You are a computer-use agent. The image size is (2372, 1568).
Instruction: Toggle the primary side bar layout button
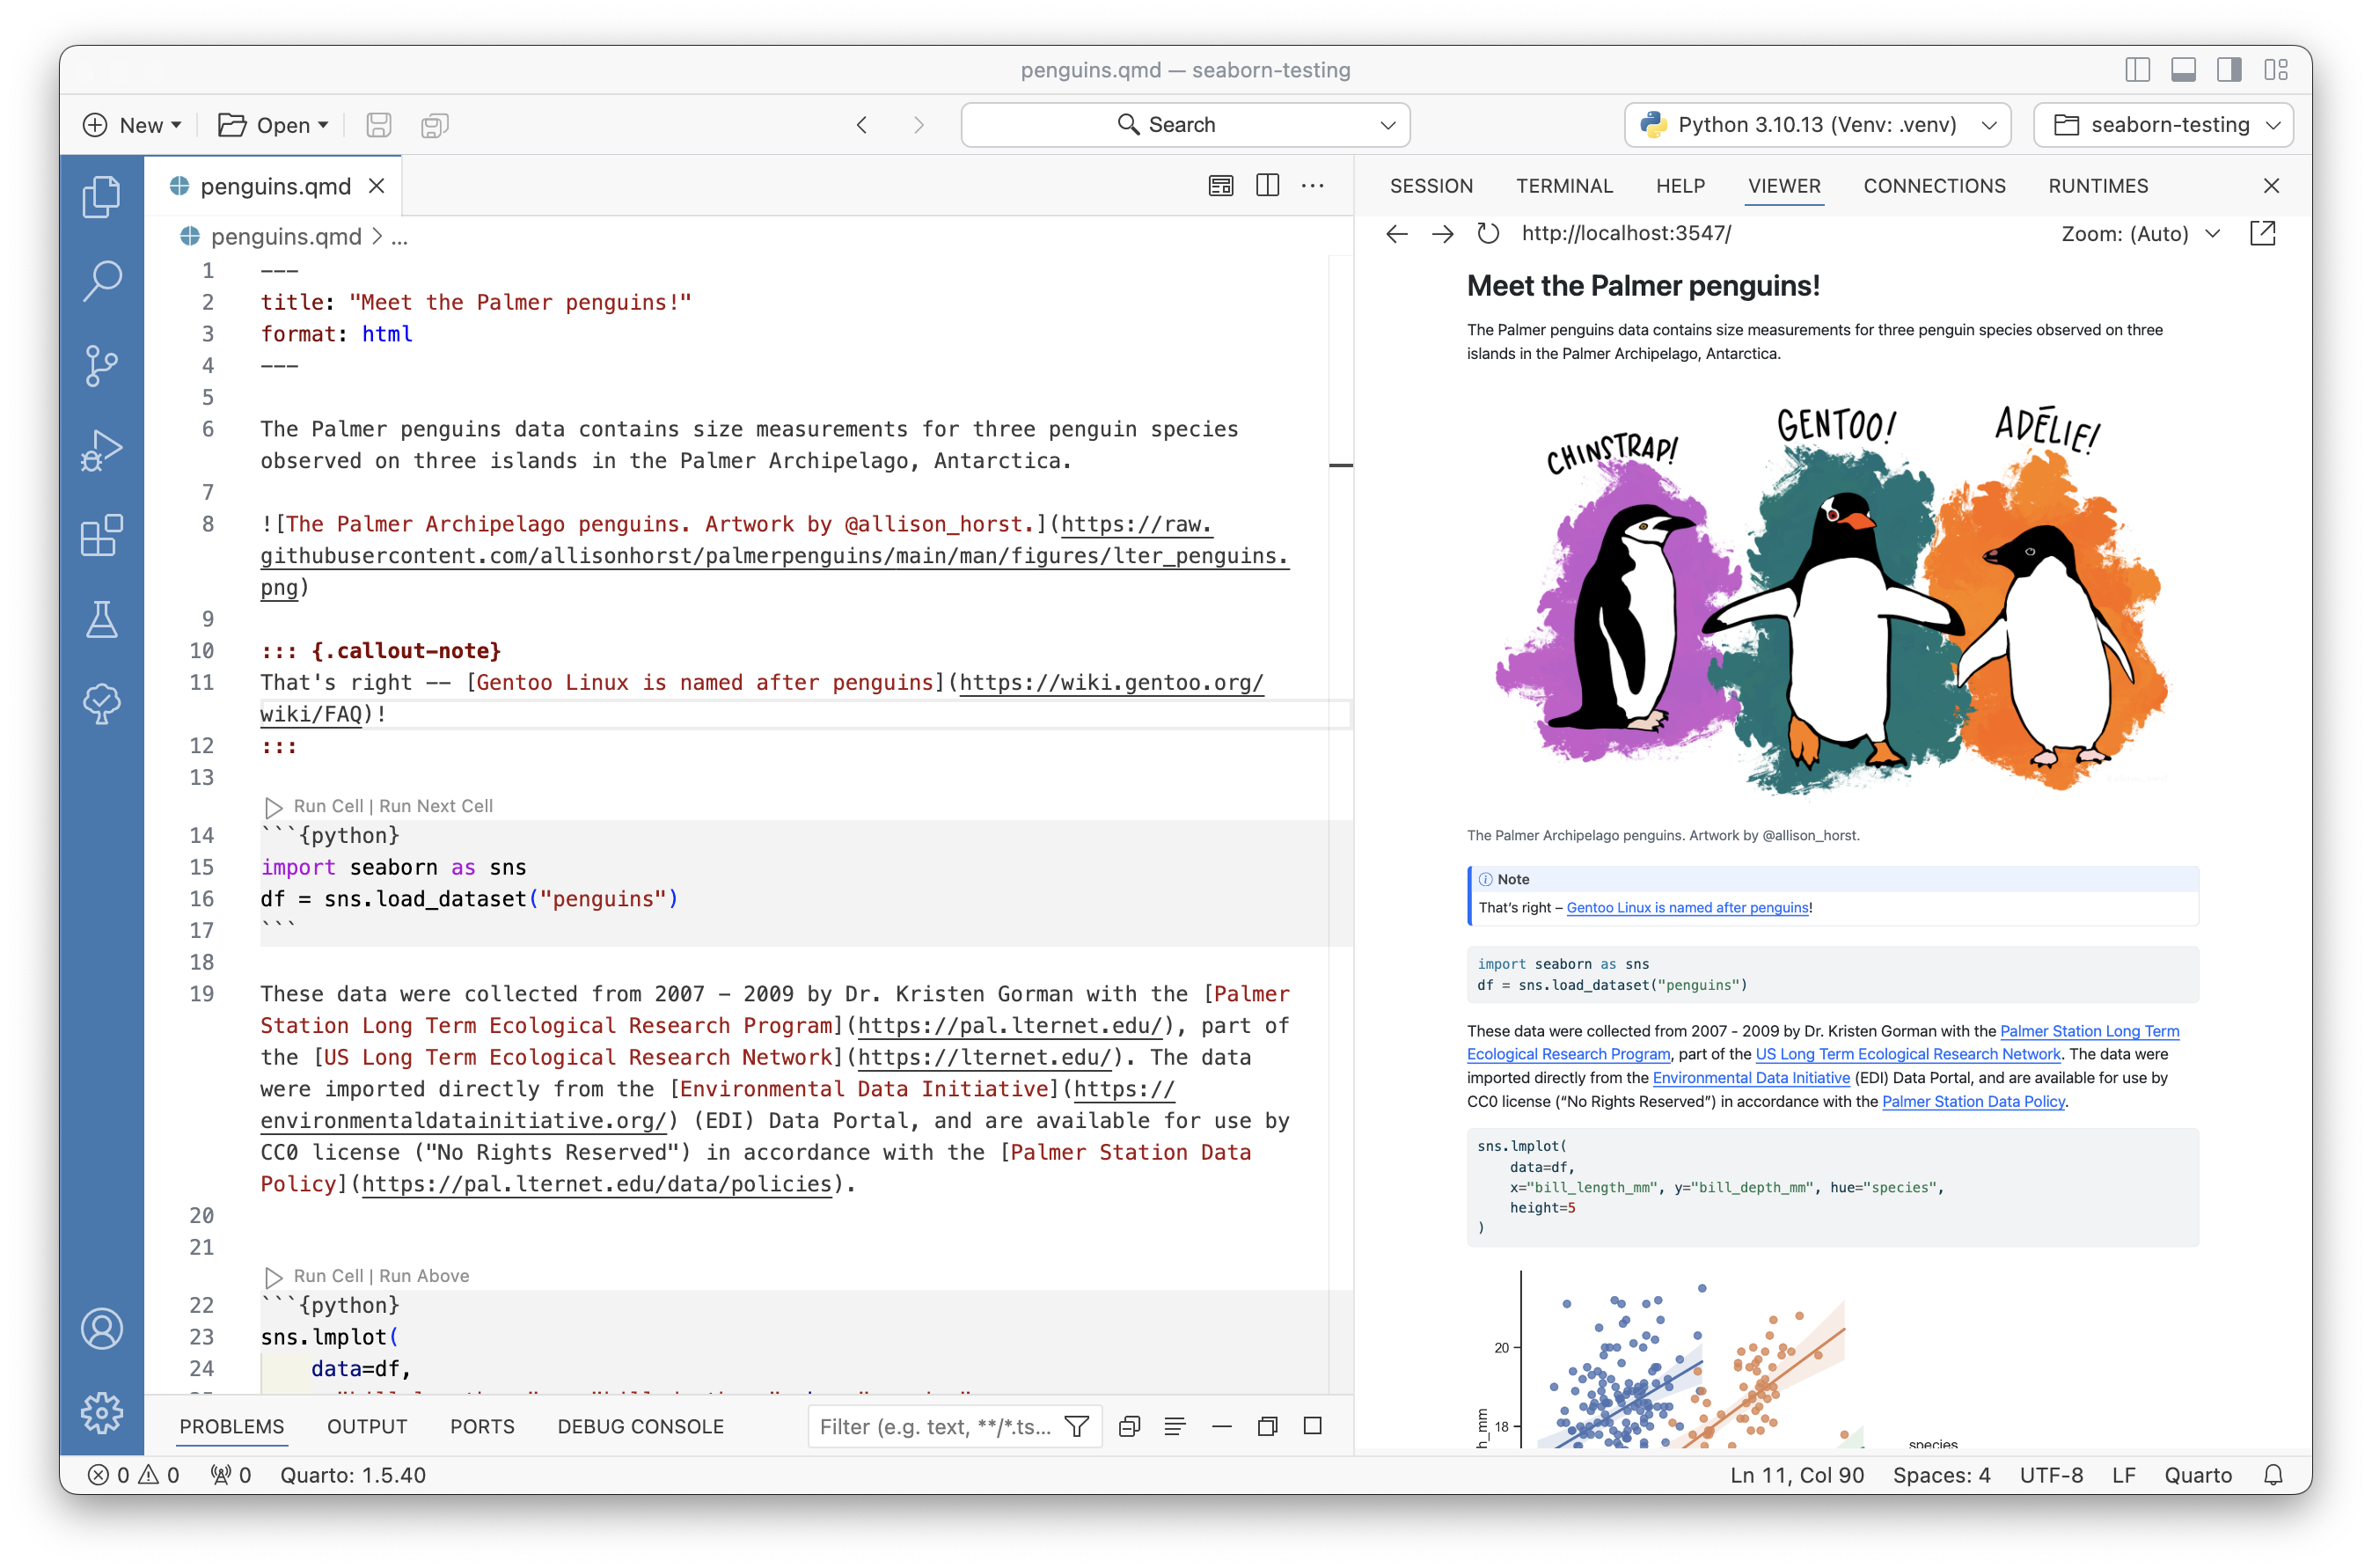(x=2137, y=70)
